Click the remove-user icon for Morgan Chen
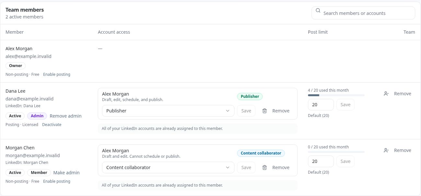This screenshot has width=421, height=196. [386, 150]
